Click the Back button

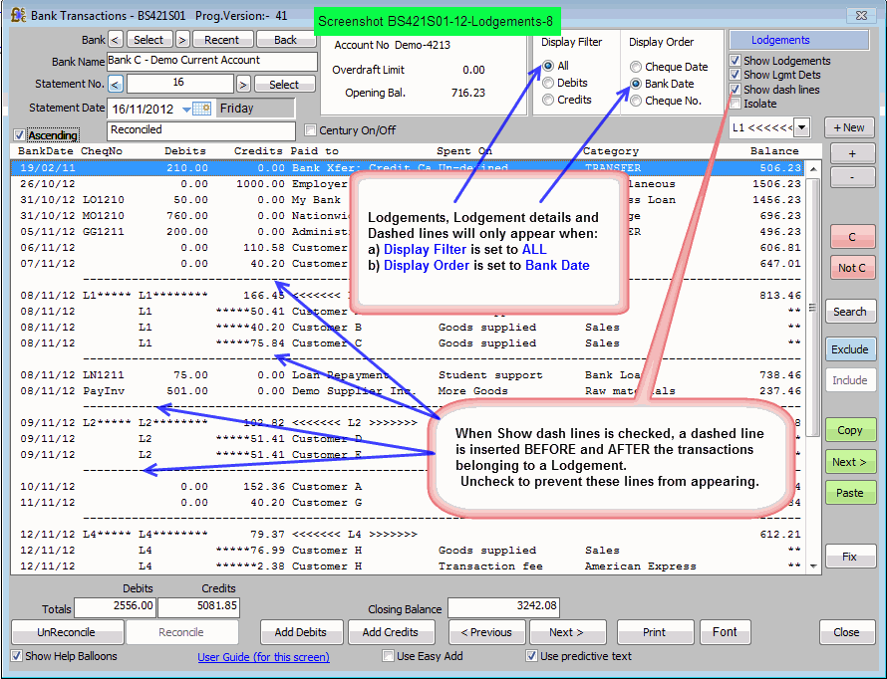click(x=285, y=40)
